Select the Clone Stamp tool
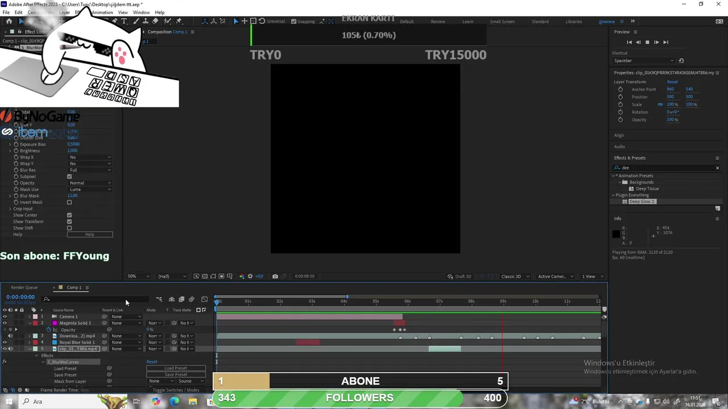728x409 pixels. [x=145, y=21]
